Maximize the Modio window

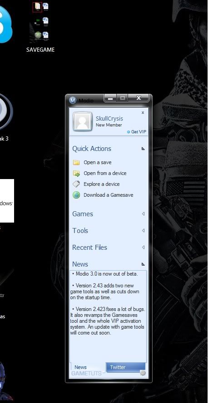pyautogui.click(x=123, y=98)
